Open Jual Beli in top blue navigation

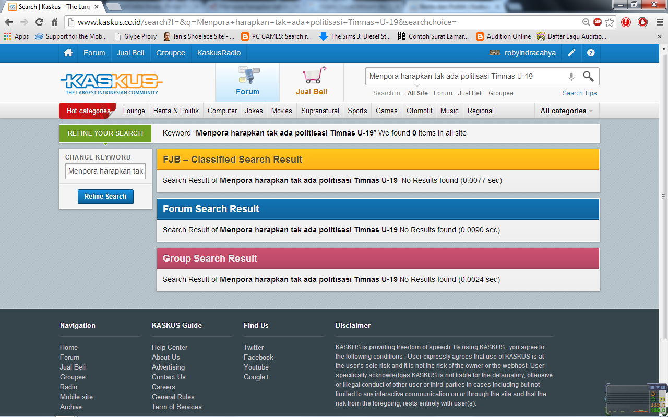130,53
